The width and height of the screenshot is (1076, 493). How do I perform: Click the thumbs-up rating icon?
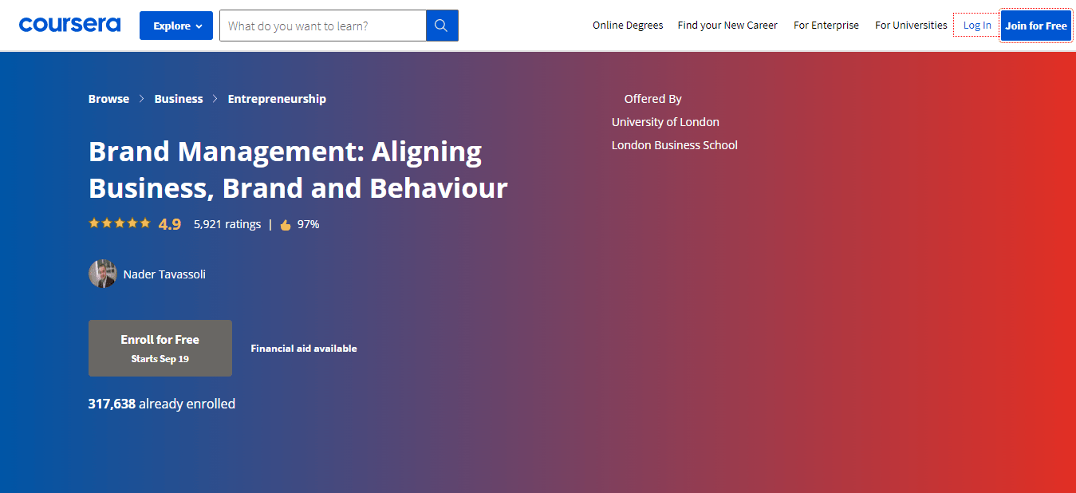pyautogui.click(x=286, y=225)
